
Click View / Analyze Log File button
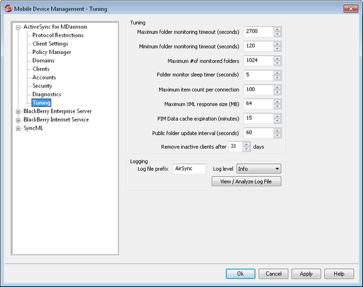[247, 181]
